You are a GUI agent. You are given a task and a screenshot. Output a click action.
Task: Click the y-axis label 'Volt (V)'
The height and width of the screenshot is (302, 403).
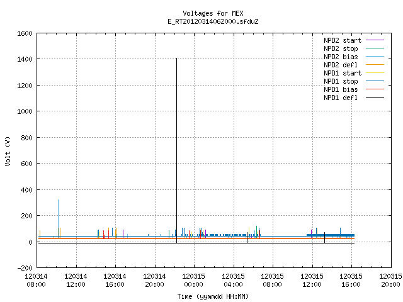click(8, 152)
